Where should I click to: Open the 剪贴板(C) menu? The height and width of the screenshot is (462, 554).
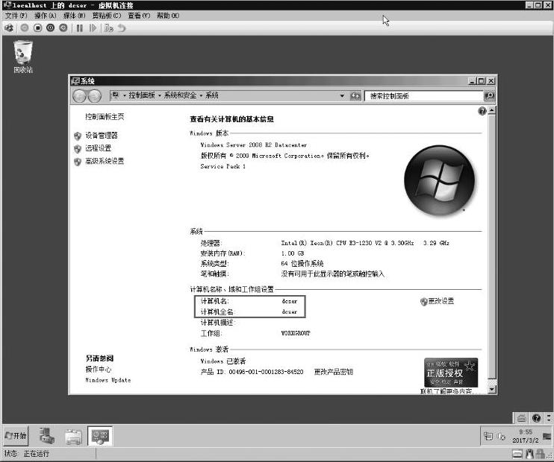point(106,16)
